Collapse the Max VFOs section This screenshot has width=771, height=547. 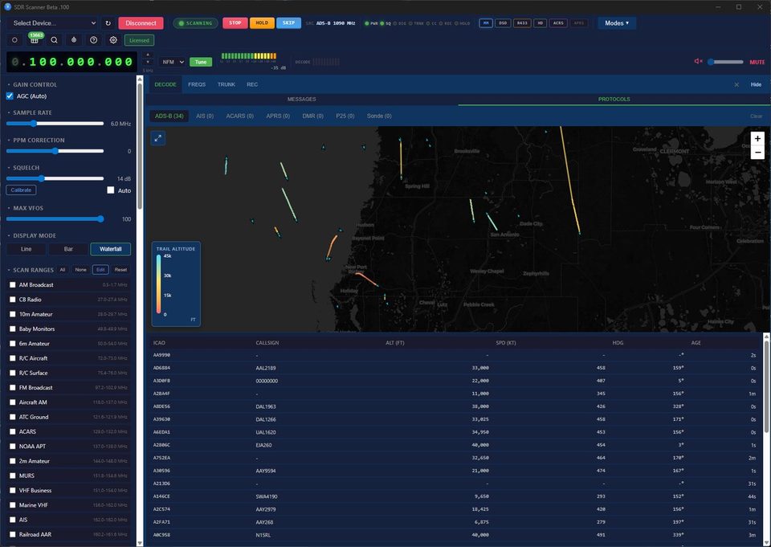pos(25,208)
